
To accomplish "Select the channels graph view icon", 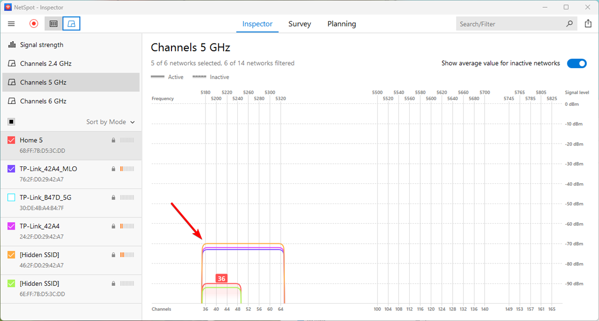I will (71, 23).
